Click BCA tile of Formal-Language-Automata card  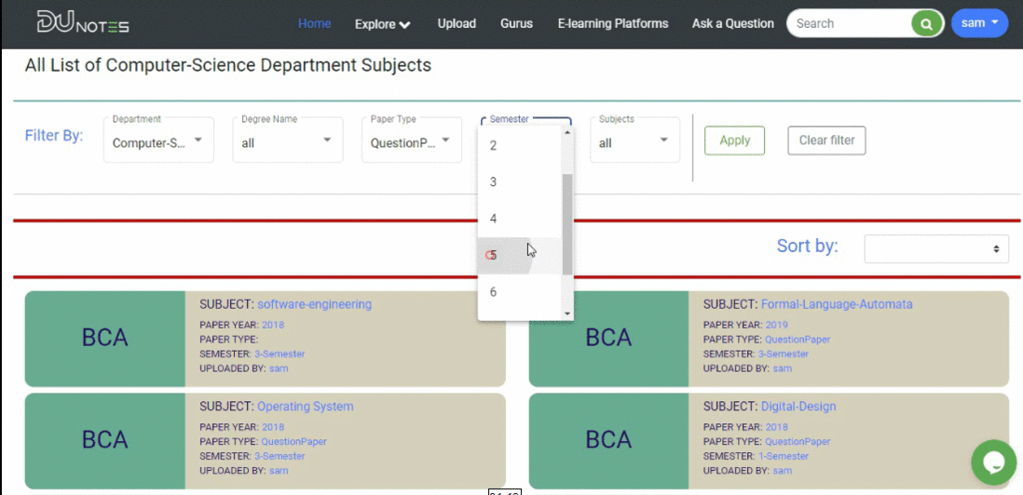point(608,339)
